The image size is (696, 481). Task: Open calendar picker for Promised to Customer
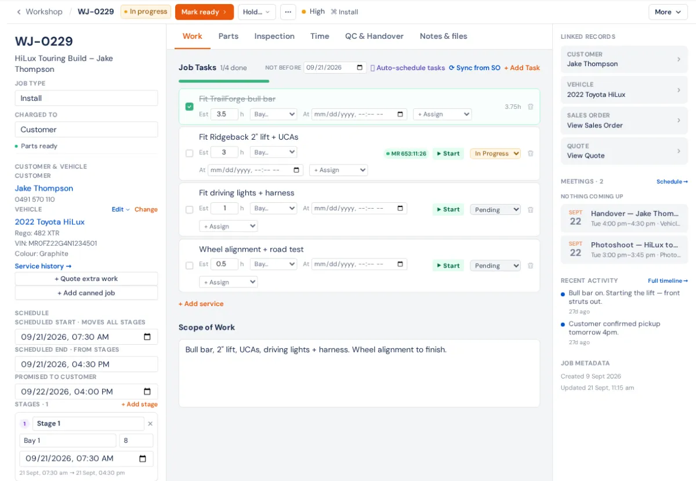click(147, 391)
